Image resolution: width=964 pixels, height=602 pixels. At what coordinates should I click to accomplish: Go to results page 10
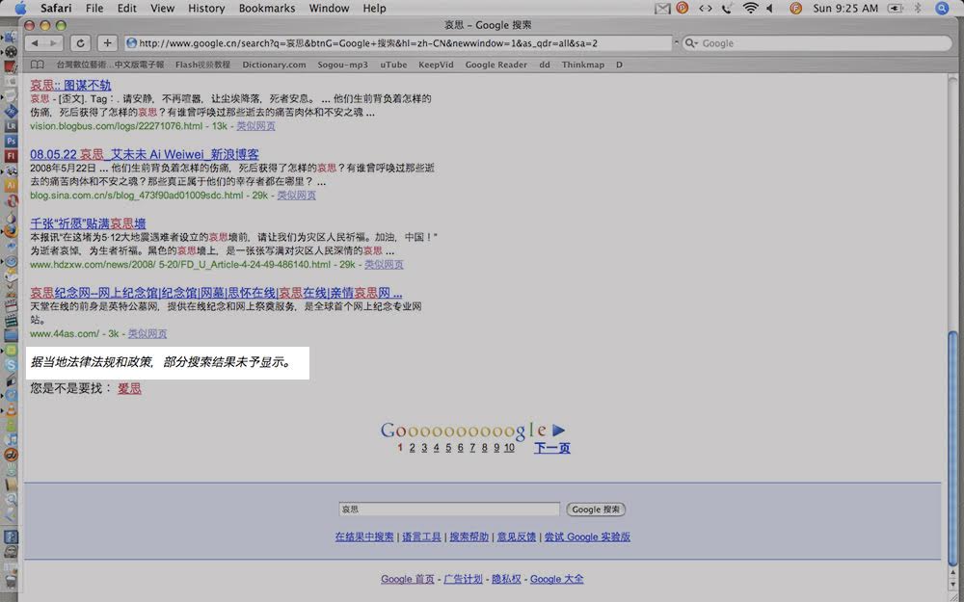tap(509, 448)
